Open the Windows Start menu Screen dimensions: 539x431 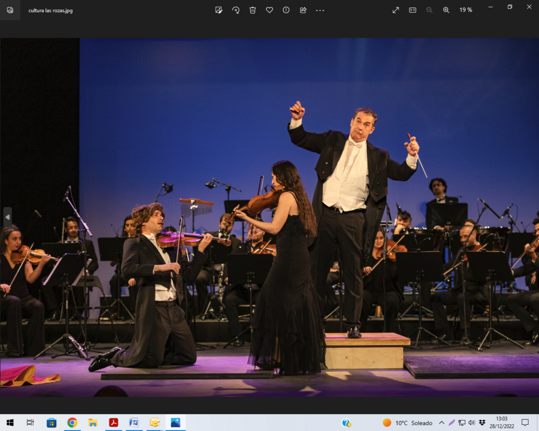(10, 423)
